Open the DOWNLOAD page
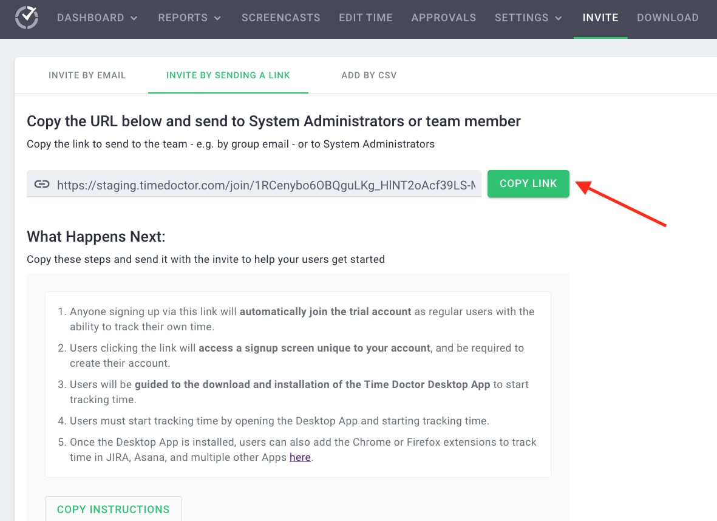The height and width of the screenshot is (521, 717). click(x=667, y=18)
